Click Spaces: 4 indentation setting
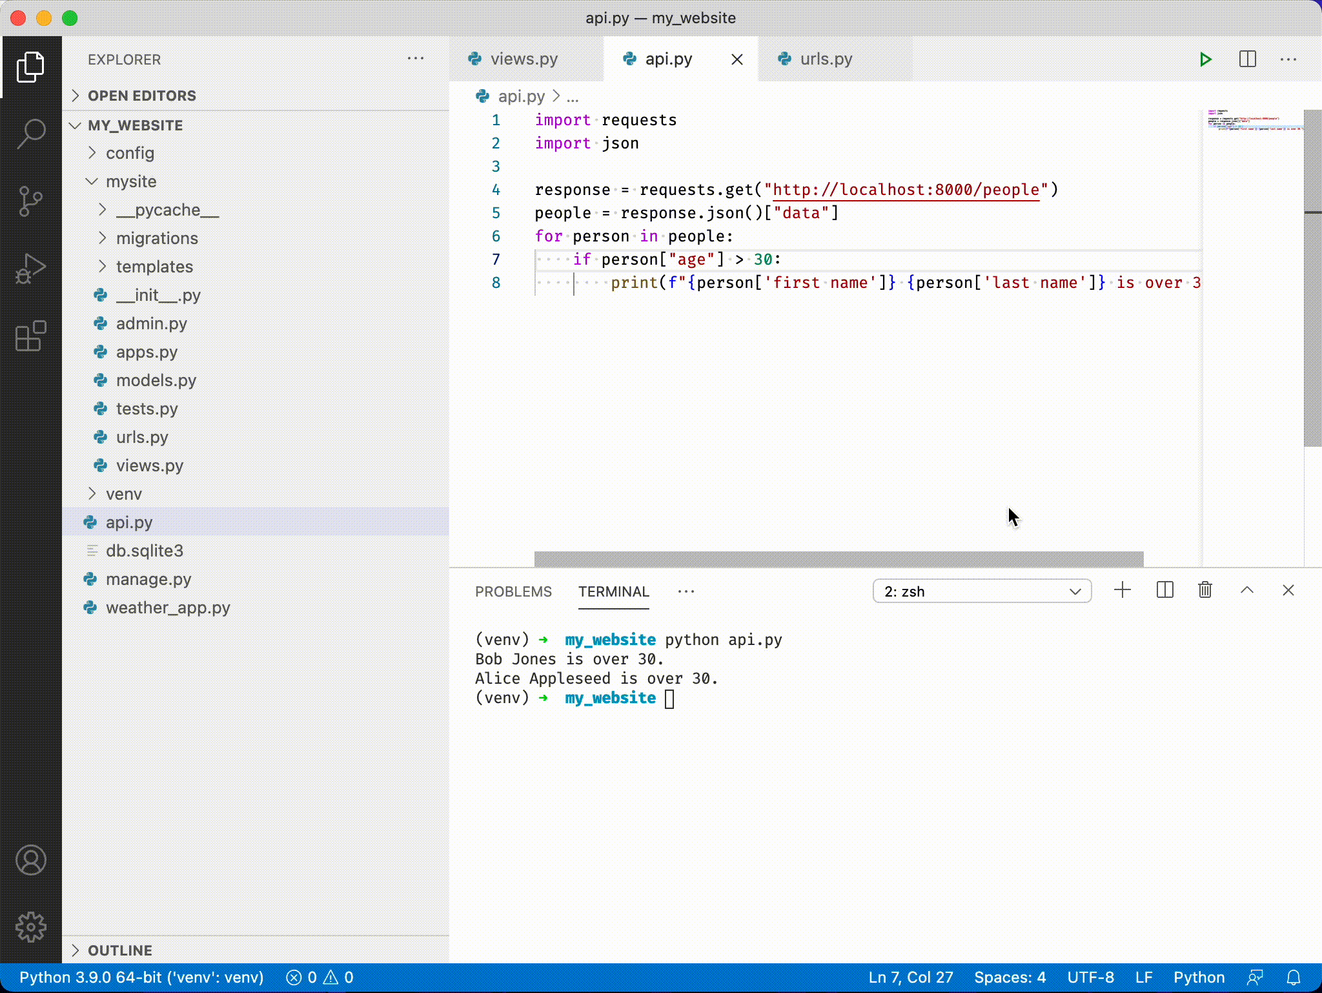1322x993 pixels. pyautogui.click(x=1010, y=978)
